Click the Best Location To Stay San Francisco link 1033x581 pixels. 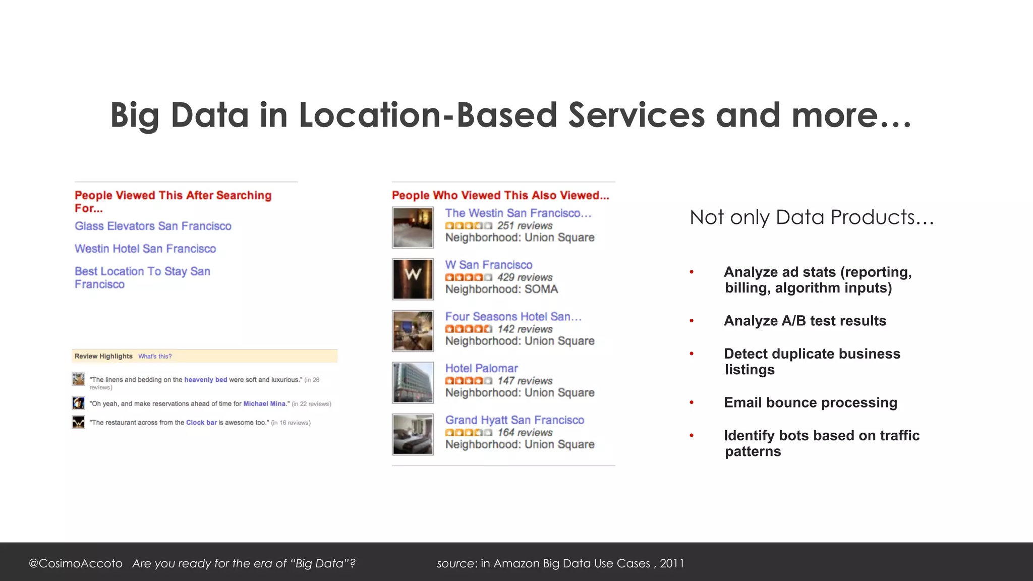coord(142,278)
